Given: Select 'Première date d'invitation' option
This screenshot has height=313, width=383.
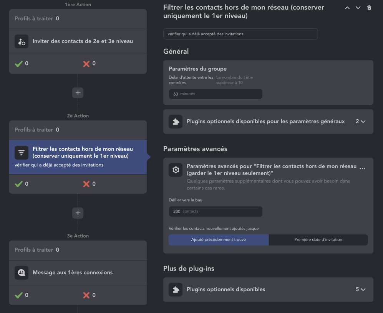Looking at the screenshot, I should 318,240.
